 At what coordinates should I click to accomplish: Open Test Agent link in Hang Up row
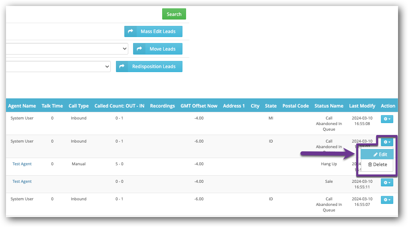(x=22, y=164)
